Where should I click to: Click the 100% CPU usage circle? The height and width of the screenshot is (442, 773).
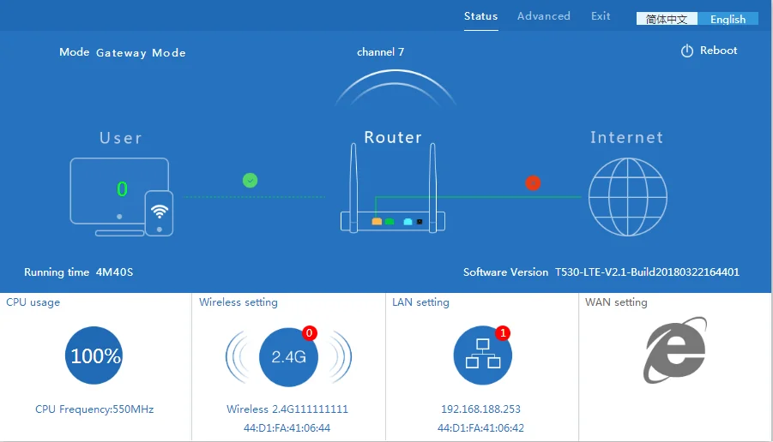tap(94, 355)
